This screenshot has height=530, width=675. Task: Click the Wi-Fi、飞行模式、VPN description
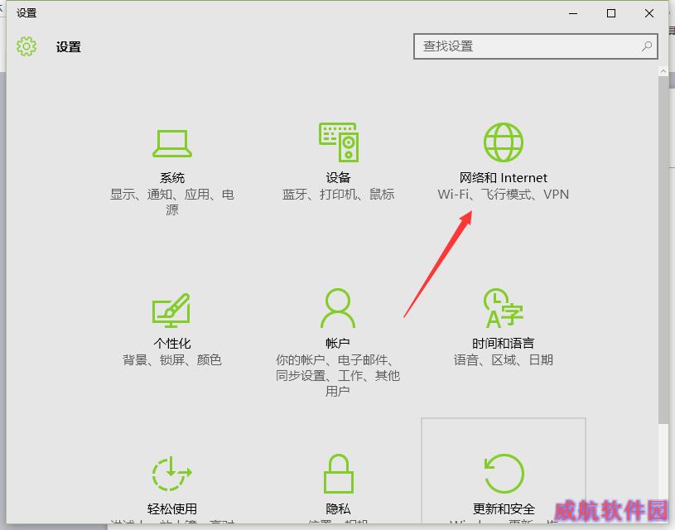504,194
